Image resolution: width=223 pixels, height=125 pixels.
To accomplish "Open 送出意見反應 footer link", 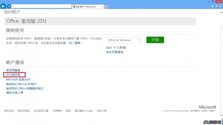I will pyautogui.click(x=41, y=111).
